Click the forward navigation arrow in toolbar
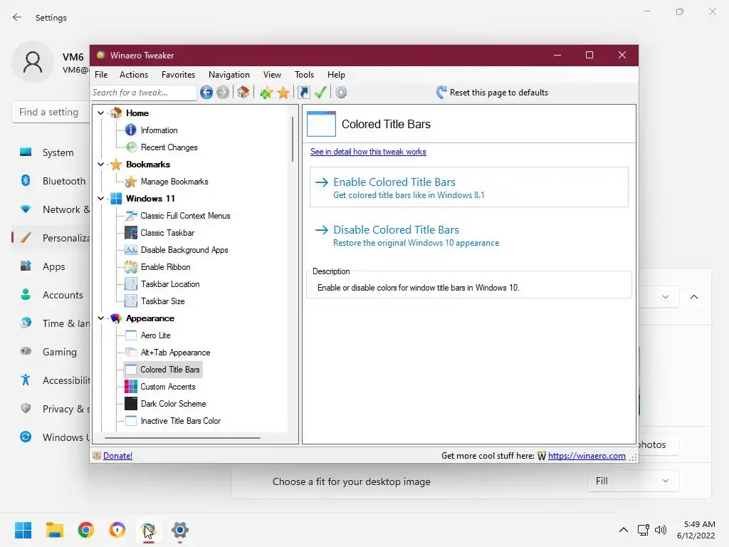Screen dimensions: 729x547 point(223,93)
